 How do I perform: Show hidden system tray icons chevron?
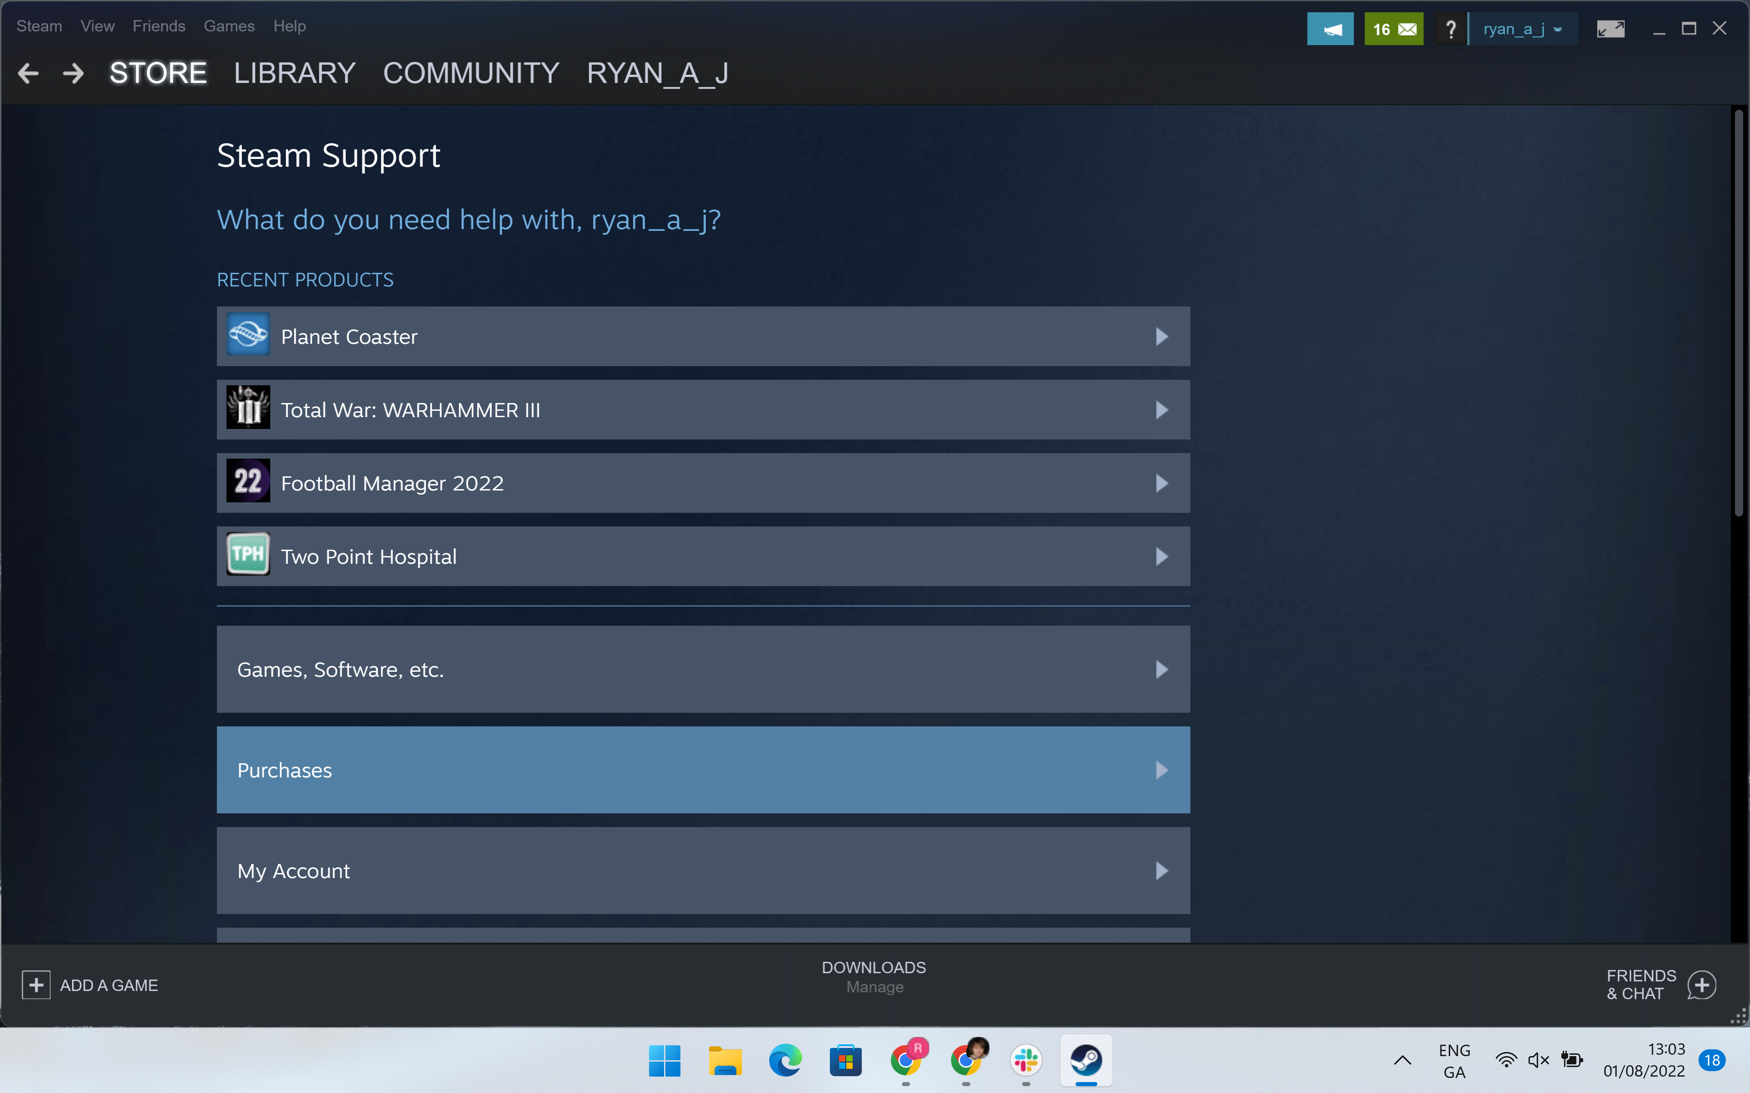point(1402,1061)
